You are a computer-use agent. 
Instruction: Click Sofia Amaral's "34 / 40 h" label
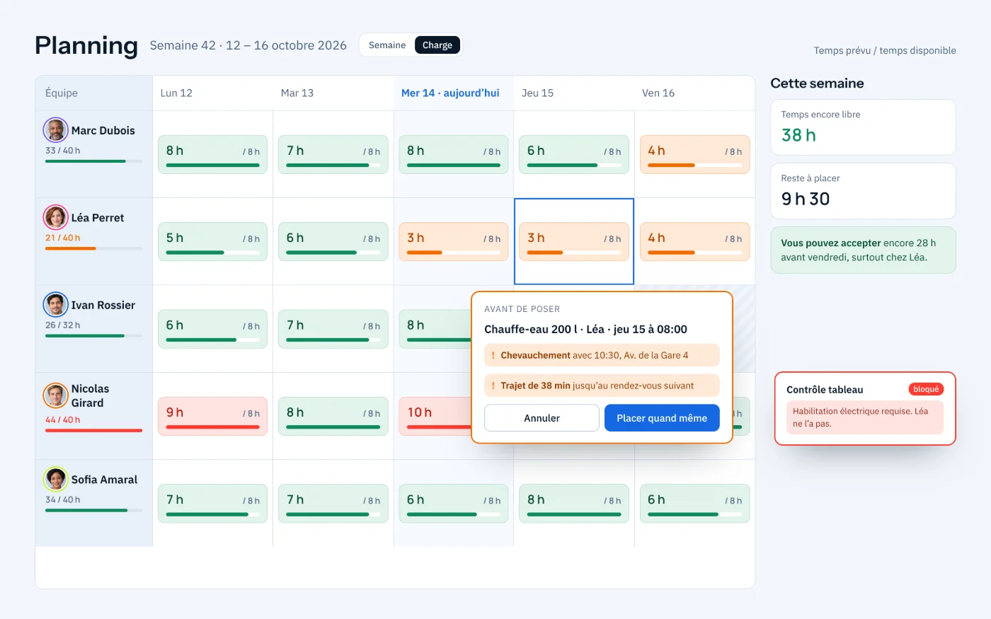click(x=63, y=499)
